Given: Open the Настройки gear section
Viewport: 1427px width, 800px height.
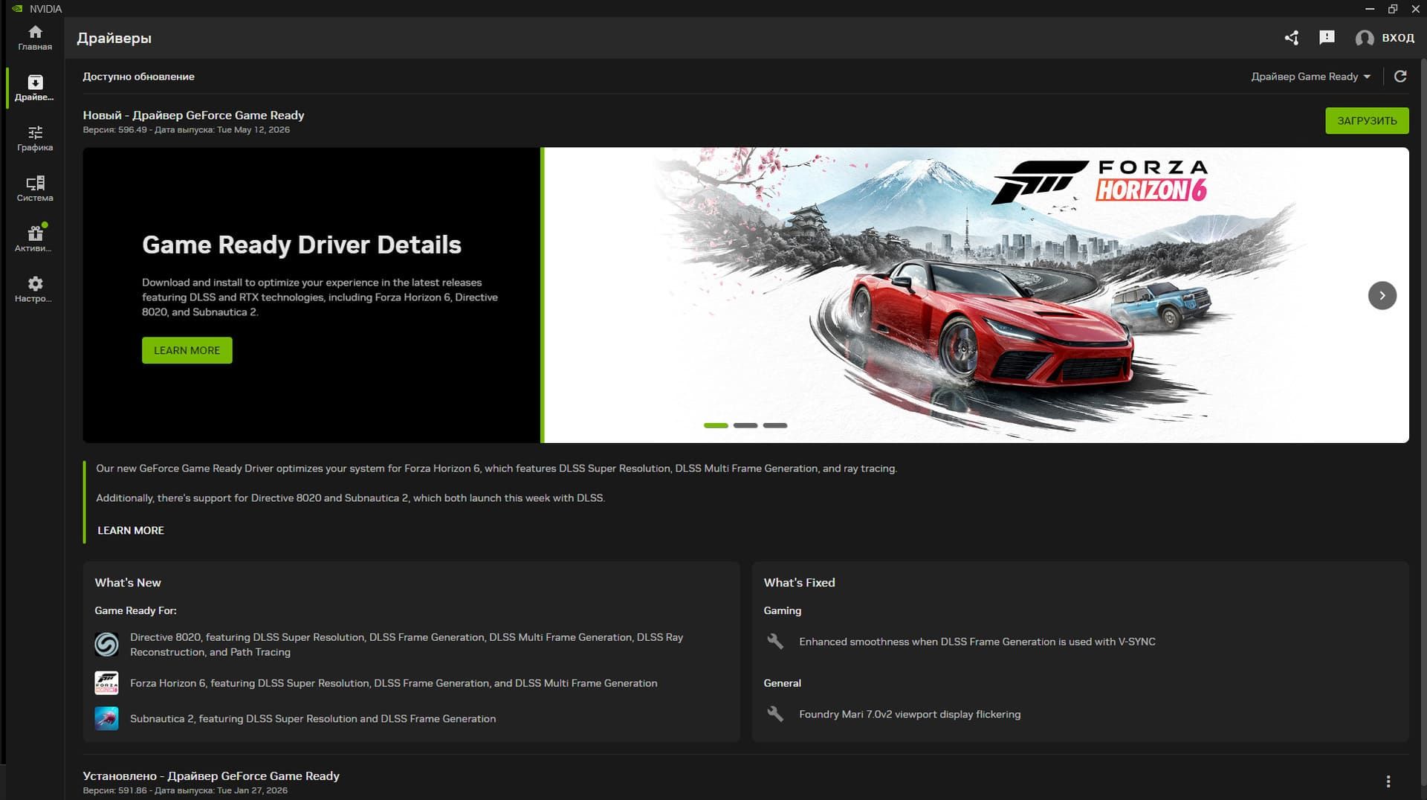Looking at the screenshot, I should [35, 289].
